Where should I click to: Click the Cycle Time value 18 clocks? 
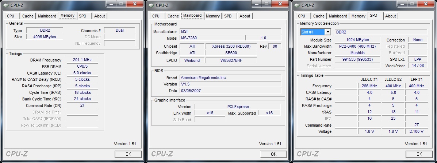tap(82, 92)
